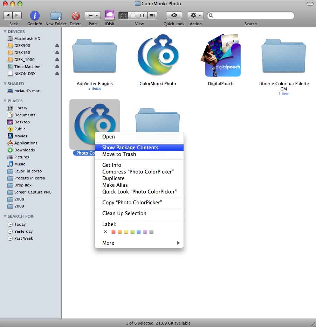Select the AppSetter Plugins folder
Screen dimensions: 316x327
click(95, 56)
